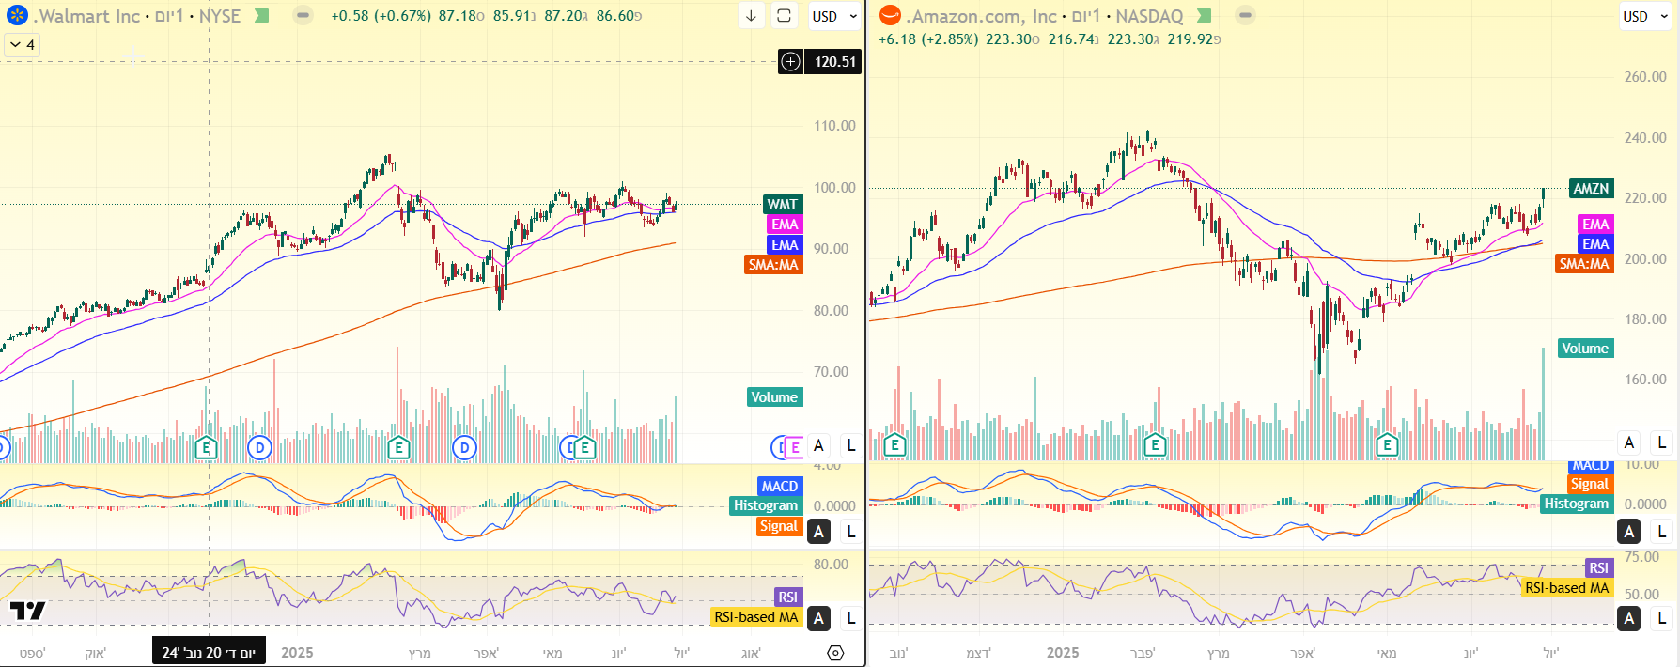Click the orange SMA:MA label on the Walmart chart

pos(773,265)
